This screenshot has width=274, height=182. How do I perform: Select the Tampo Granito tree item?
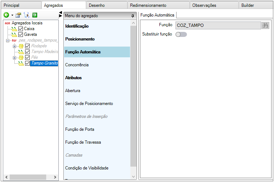click(44, 63)
